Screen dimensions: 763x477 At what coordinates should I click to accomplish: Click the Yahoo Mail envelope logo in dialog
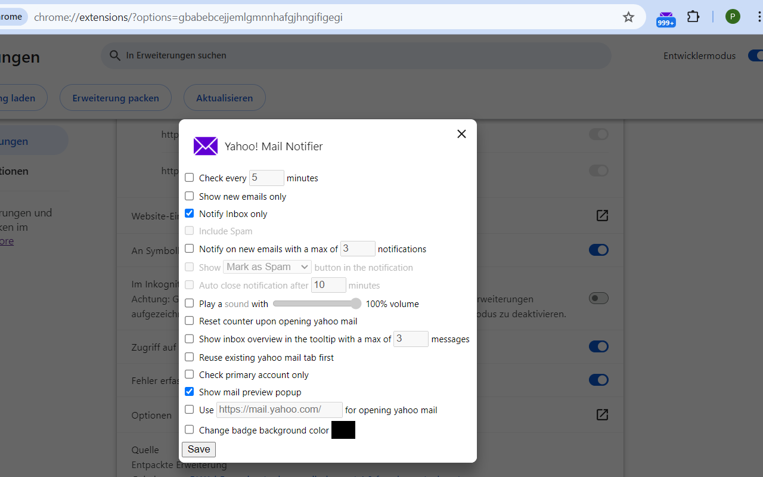pos(206,146)
